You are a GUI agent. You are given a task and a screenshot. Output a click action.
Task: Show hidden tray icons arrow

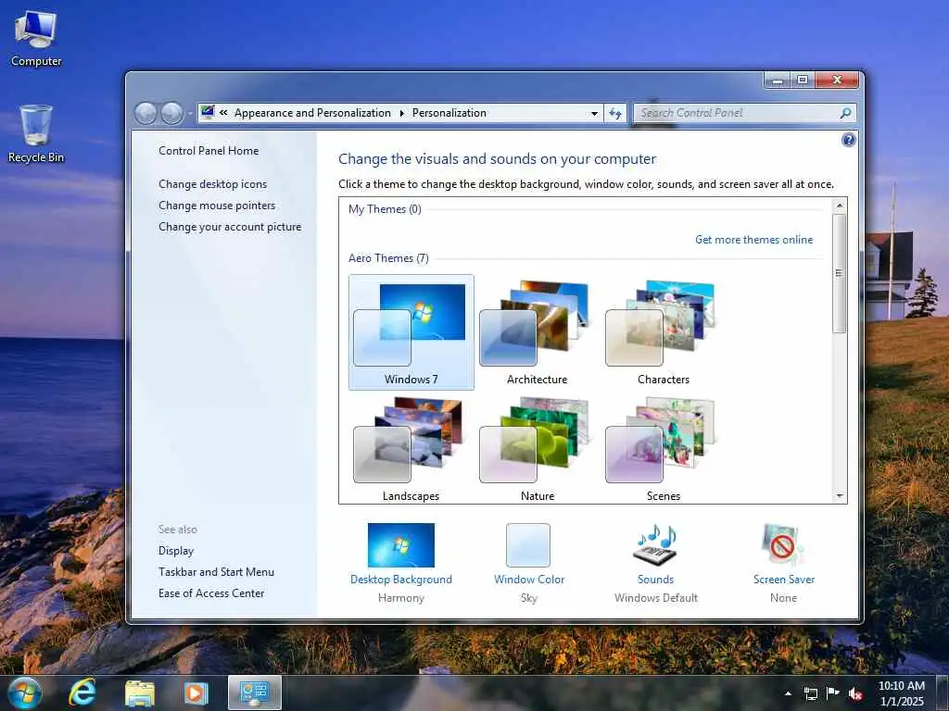(x=788, y=693)
